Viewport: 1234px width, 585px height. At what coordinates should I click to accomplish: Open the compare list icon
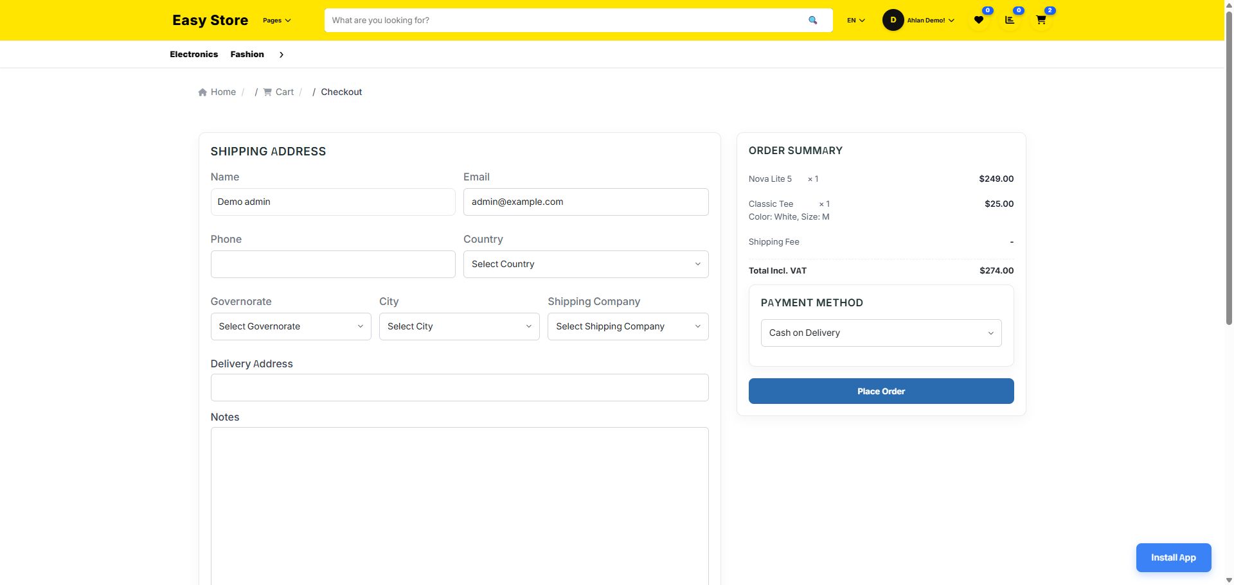tap(1010, 21)
